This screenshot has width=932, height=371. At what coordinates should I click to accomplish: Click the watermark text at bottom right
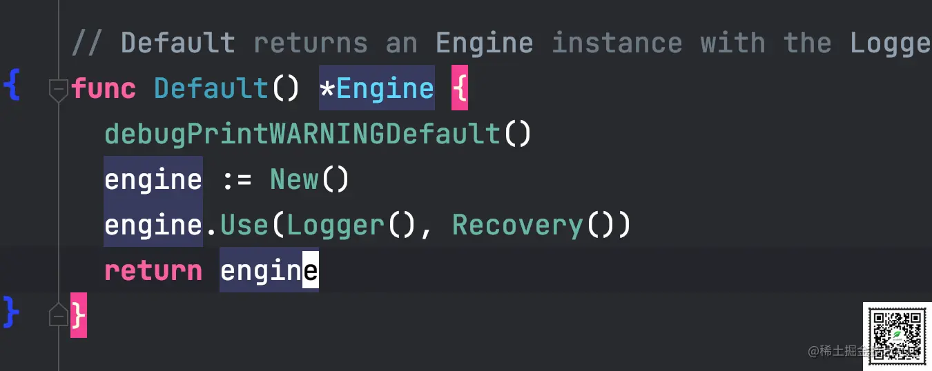click(835, 351)
